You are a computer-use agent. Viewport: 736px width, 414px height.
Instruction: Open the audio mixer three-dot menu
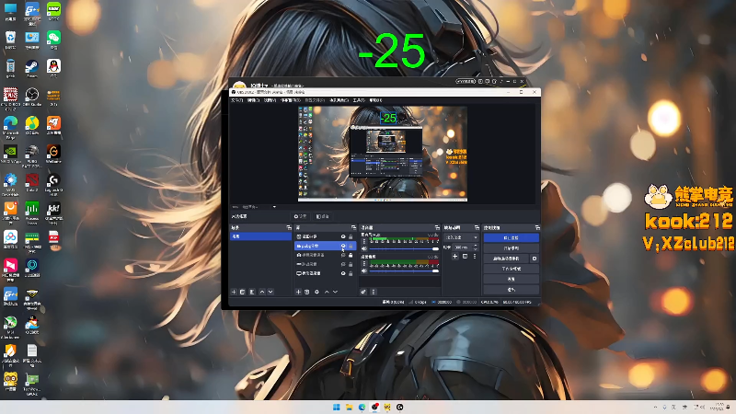point(374,292)
